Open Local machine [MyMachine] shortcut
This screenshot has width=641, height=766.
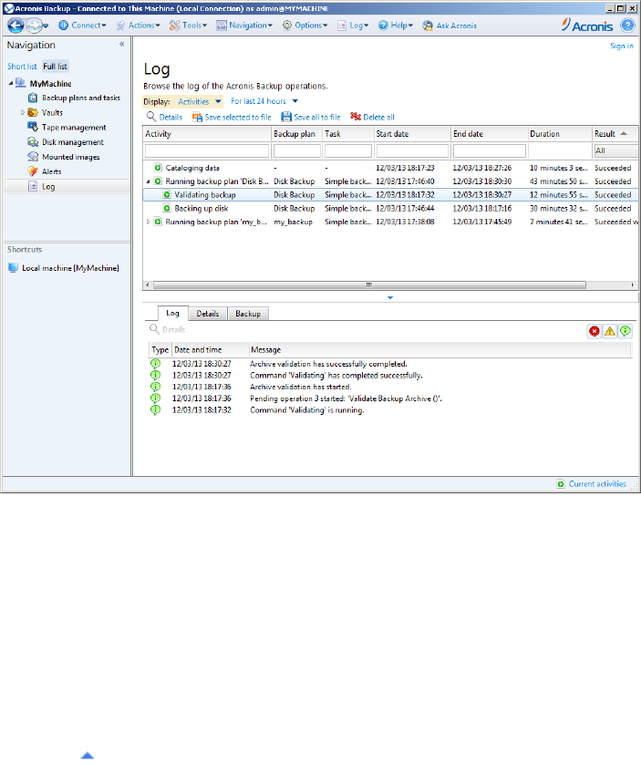pyautogui.click(x=64, y=268)
